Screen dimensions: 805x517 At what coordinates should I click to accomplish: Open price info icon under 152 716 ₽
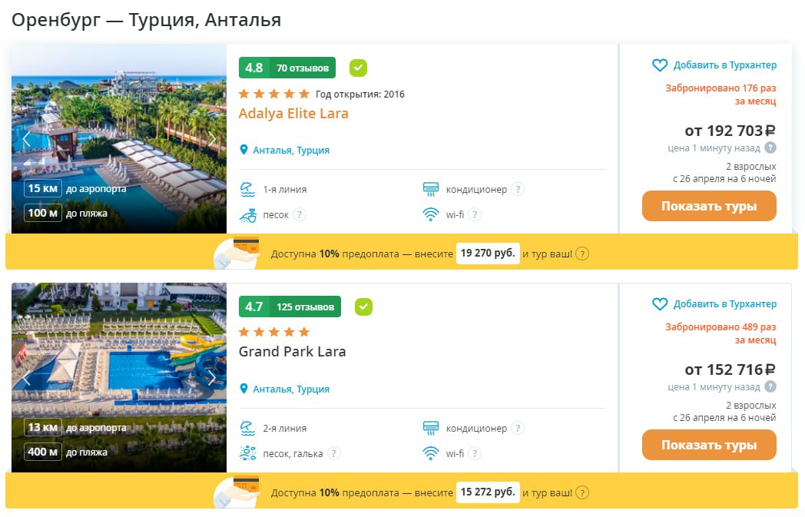[x=770, y=387]
